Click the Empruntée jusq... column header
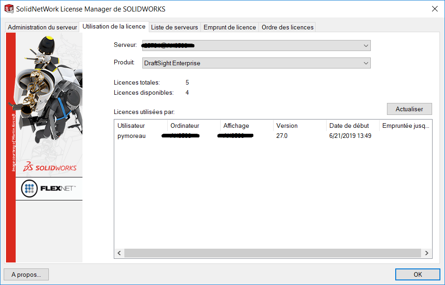 [x=405, y=125]
